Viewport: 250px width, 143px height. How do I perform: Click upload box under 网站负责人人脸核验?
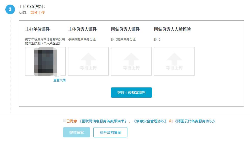(174, 61)
